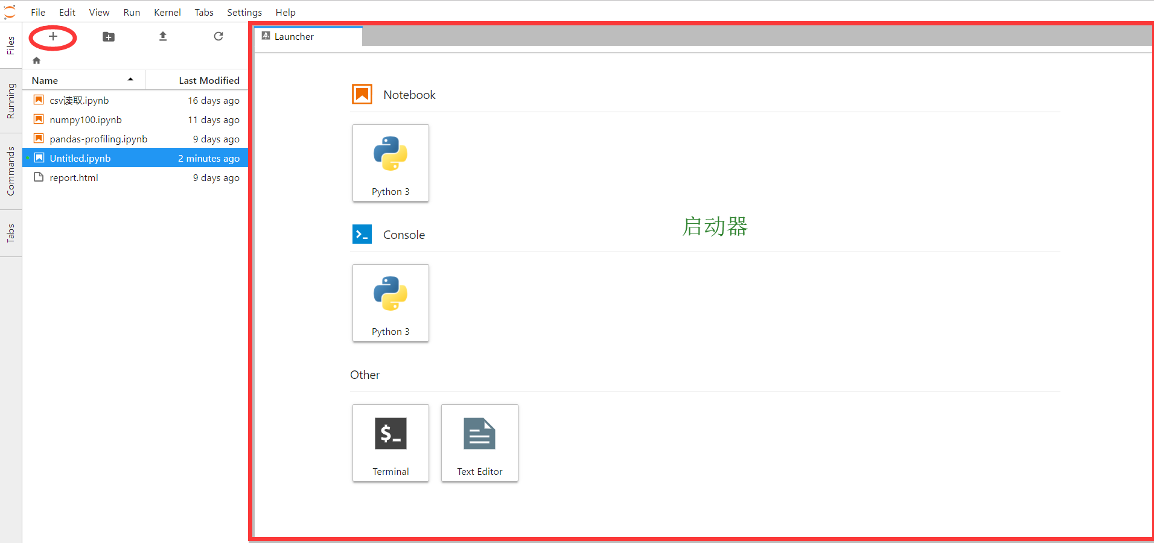
Task: Open the Help menu
Action: point(285,12)
